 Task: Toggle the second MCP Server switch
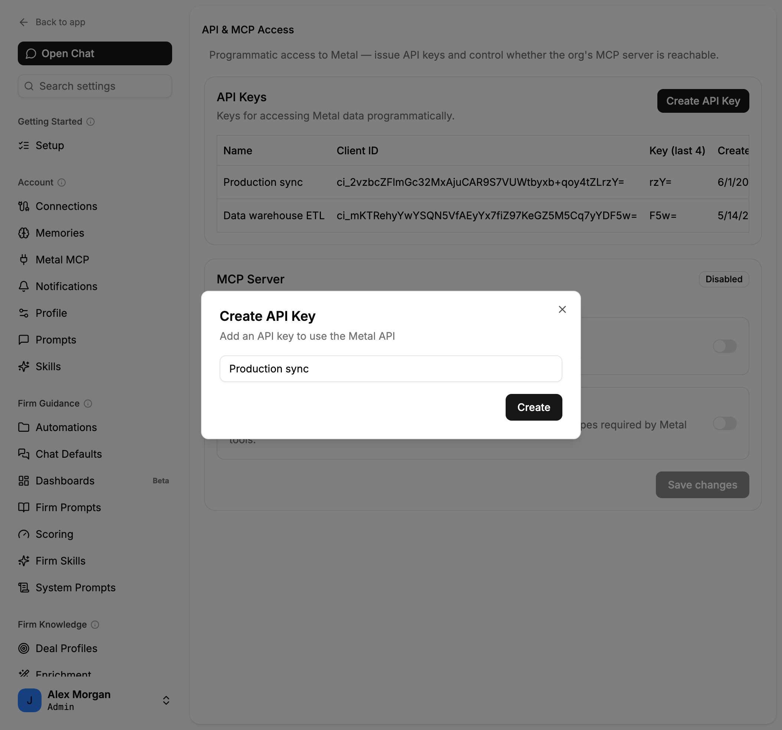(x=724, y=424)
